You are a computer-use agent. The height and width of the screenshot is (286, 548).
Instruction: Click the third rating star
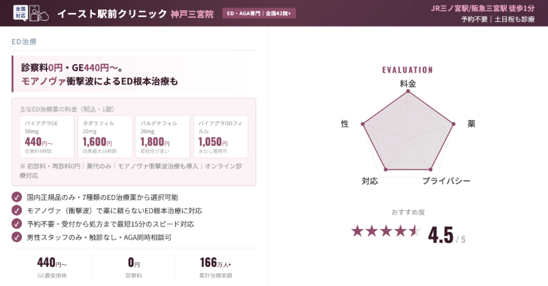[x=386, y=231]
